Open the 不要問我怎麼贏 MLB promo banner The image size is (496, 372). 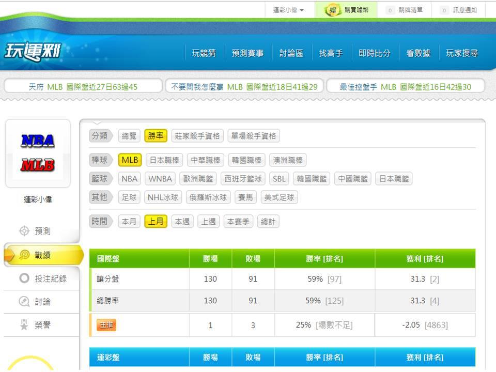[x=244, y=86]
